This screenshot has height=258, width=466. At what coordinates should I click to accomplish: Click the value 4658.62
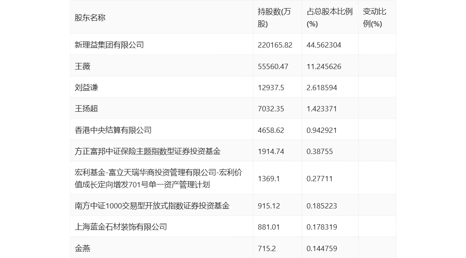click(271, 130)
